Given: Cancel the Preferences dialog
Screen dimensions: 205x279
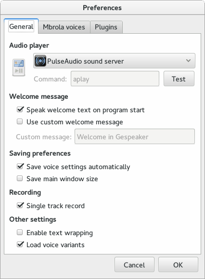Looking at the screenshot, I should pos(134,265).
